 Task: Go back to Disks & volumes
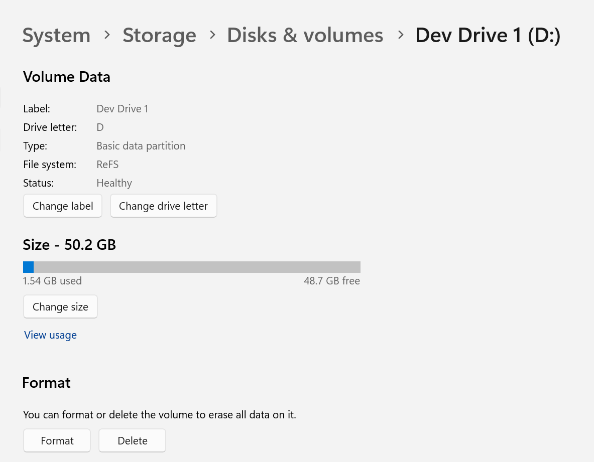coord(305,35)
